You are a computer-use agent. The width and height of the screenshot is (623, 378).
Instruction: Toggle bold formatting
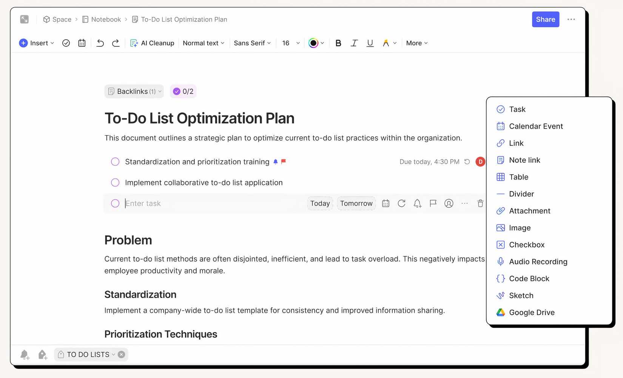tap(338, 43)
